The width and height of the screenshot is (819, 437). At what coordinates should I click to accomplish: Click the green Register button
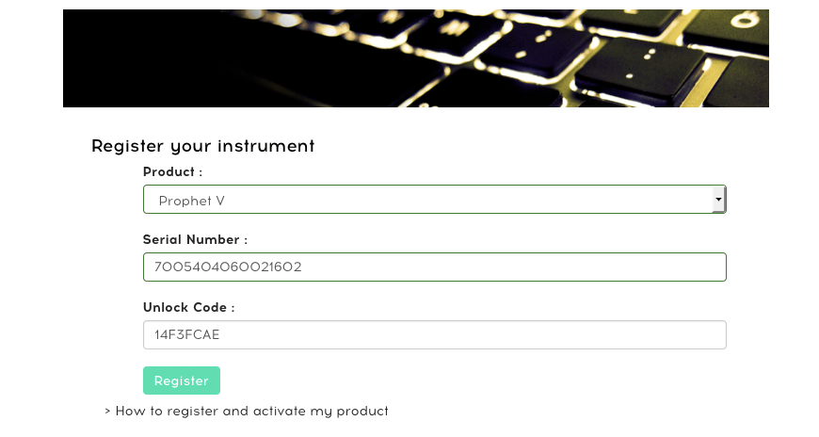pyautogui.click(x=182, y=380)
